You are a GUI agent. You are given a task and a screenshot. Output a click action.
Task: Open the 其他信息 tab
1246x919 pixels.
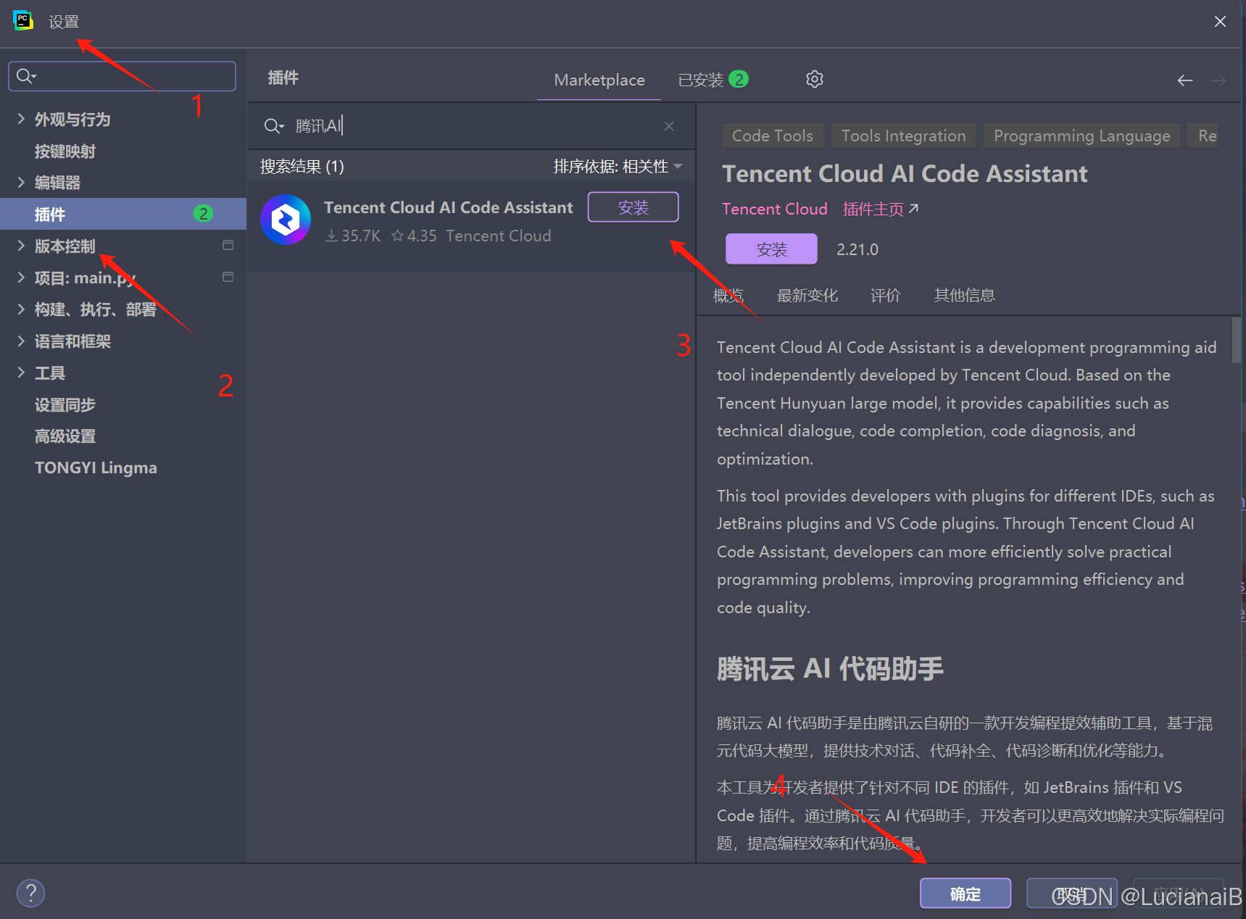965,295
